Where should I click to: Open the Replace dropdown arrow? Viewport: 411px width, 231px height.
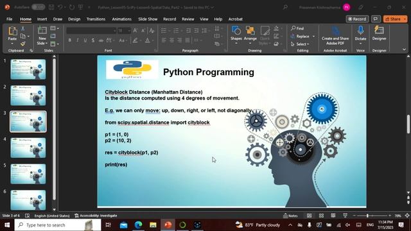(x=313, y=37)
